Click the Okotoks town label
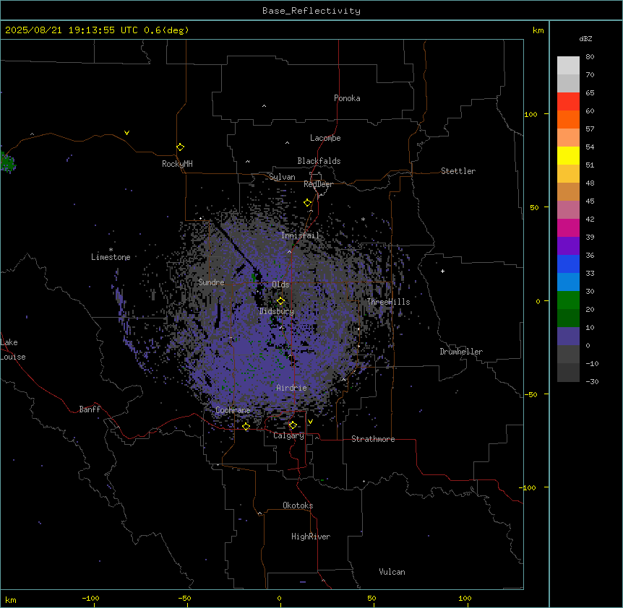 298,505
